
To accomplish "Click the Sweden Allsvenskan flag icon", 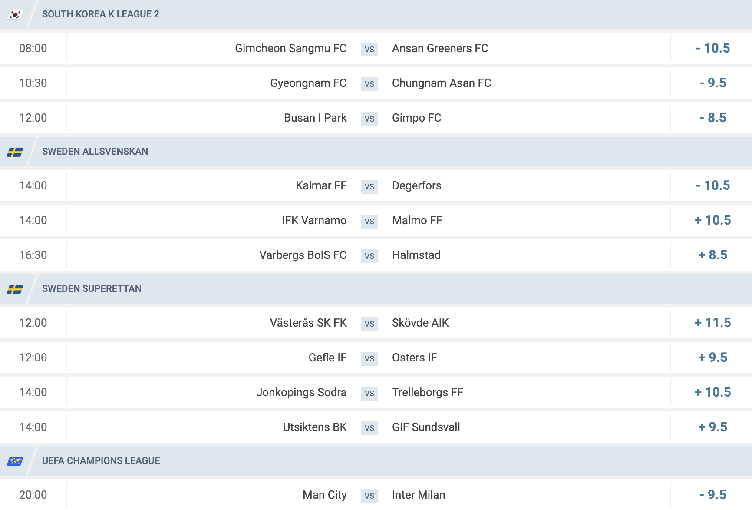I will 15,152.
